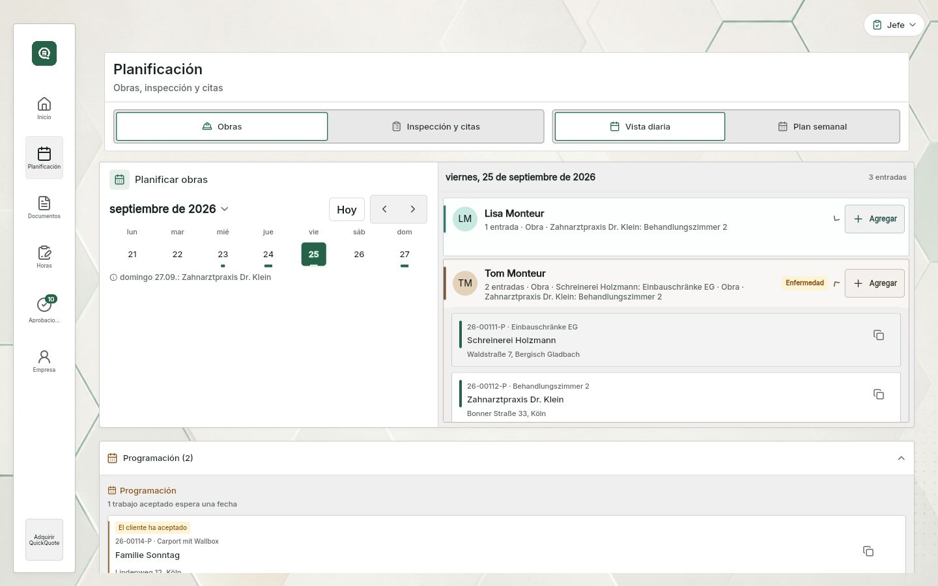Open the QuickQuote logo icon
The width and height of the screenshot is (938, 586).
44,53
